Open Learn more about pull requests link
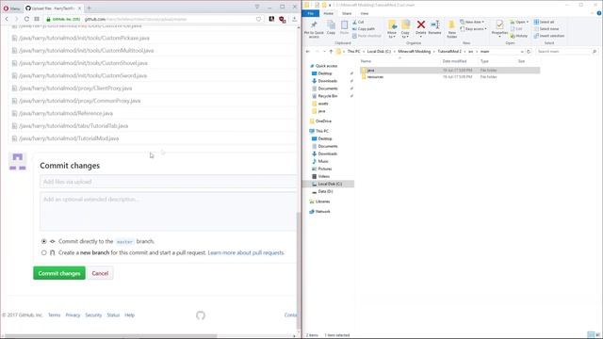603x339 pixels. click(x=246, y=252)
